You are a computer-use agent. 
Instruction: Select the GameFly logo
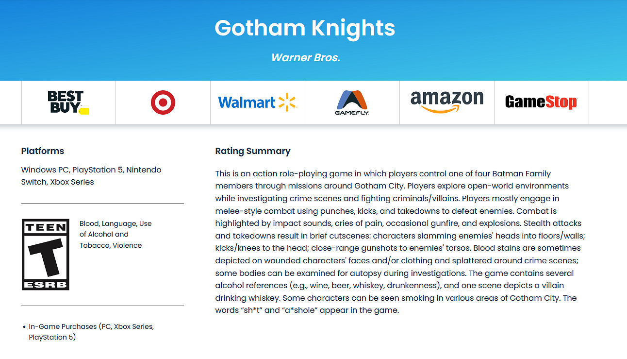click(x=352, y=103)
